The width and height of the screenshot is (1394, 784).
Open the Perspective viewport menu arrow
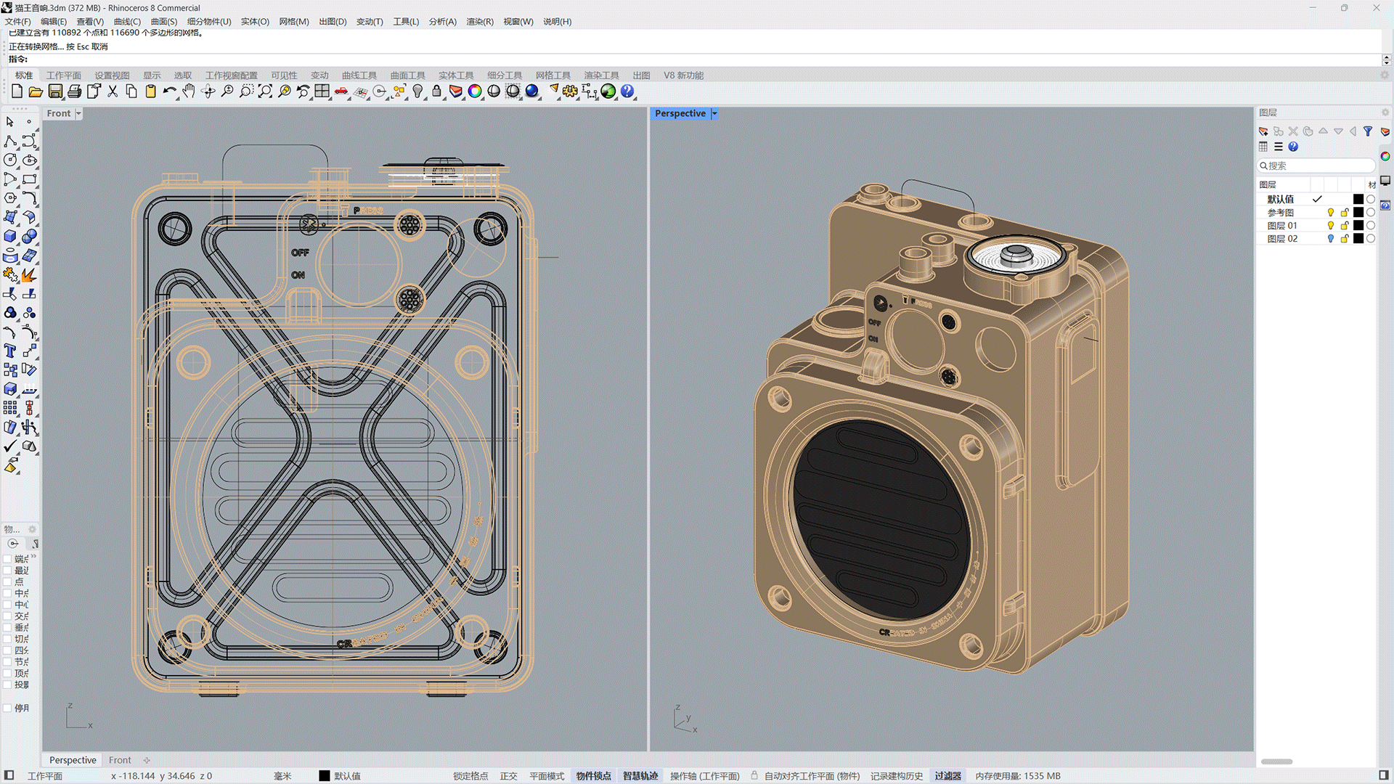click(714, 113)
